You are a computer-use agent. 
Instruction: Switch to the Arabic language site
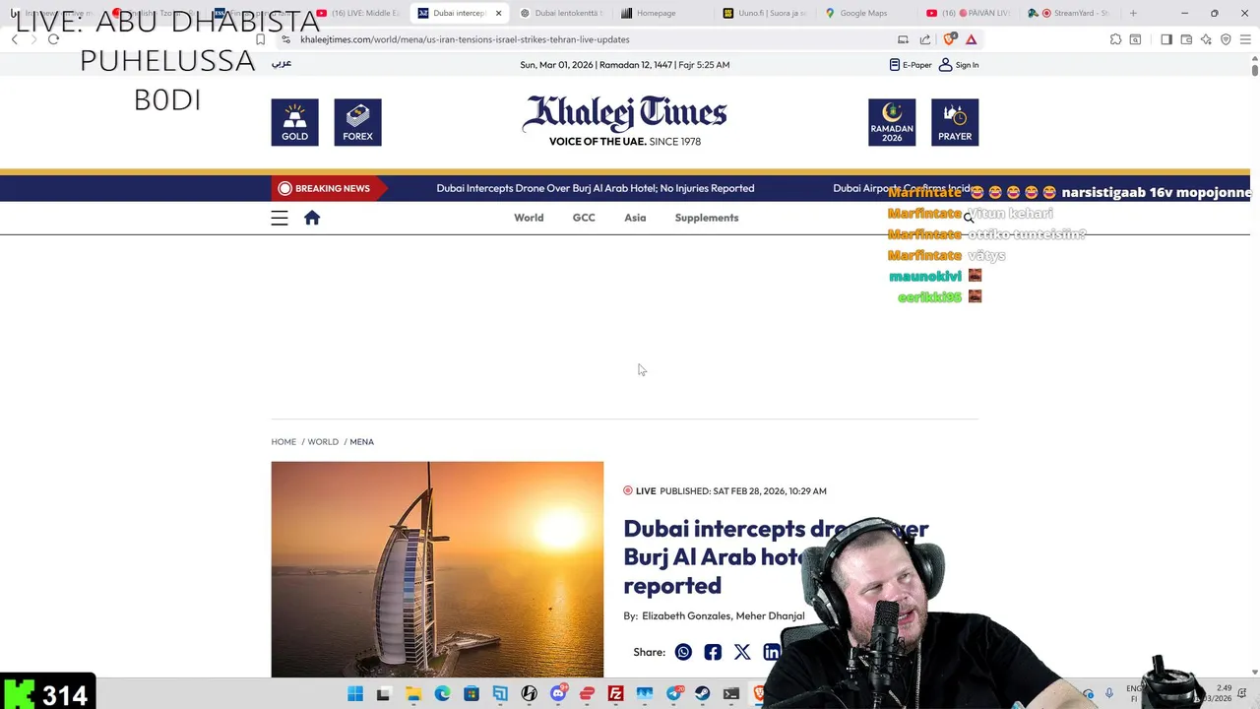(282, 63)
